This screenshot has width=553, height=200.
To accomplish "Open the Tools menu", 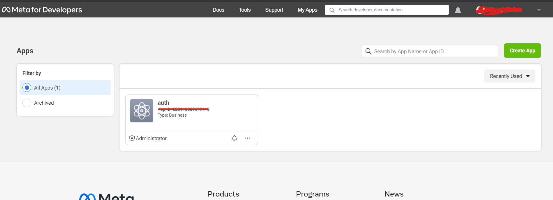I will click(245, 10).
